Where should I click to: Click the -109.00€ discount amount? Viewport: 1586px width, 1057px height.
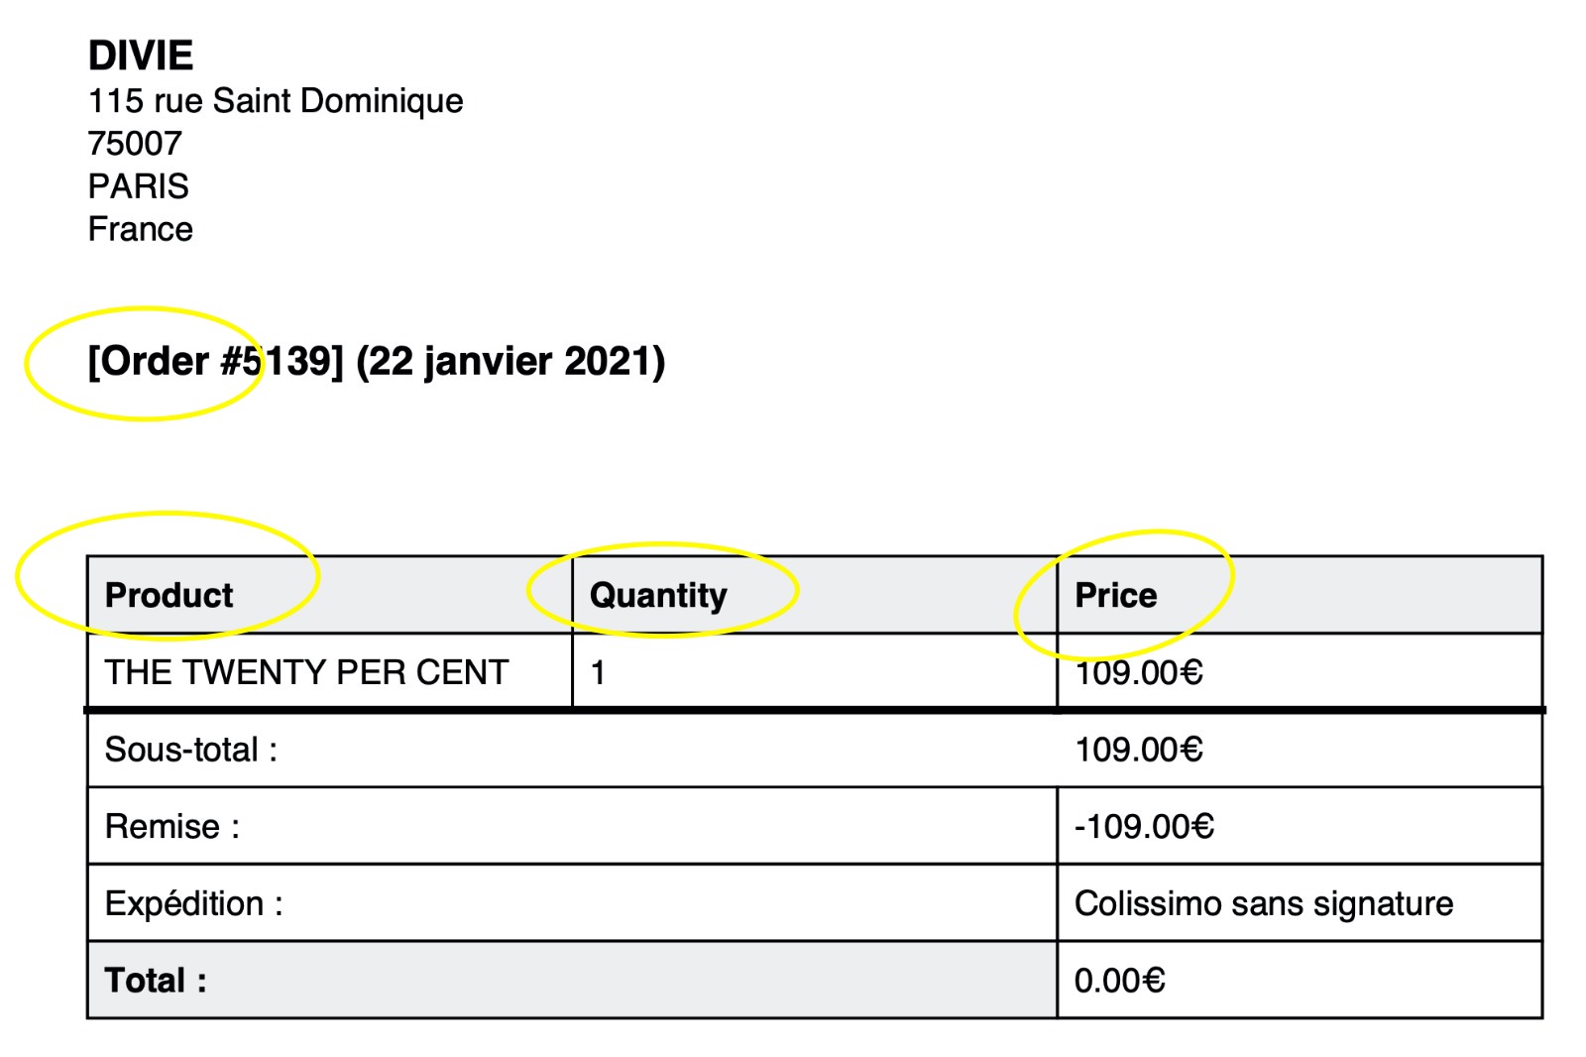click(1144, 827)
